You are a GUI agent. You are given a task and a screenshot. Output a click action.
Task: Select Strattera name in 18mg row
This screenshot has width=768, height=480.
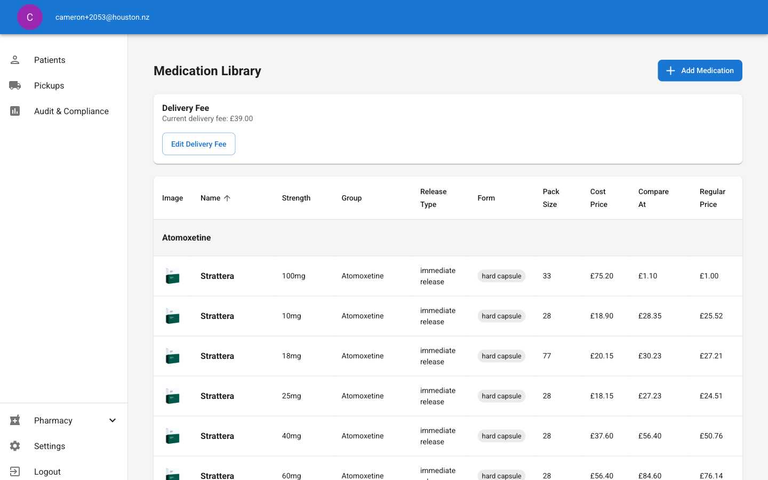(217, 356)
